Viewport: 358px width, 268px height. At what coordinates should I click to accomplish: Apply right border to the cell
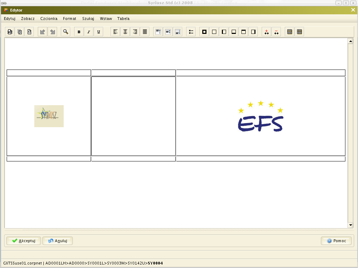(253, 32)
